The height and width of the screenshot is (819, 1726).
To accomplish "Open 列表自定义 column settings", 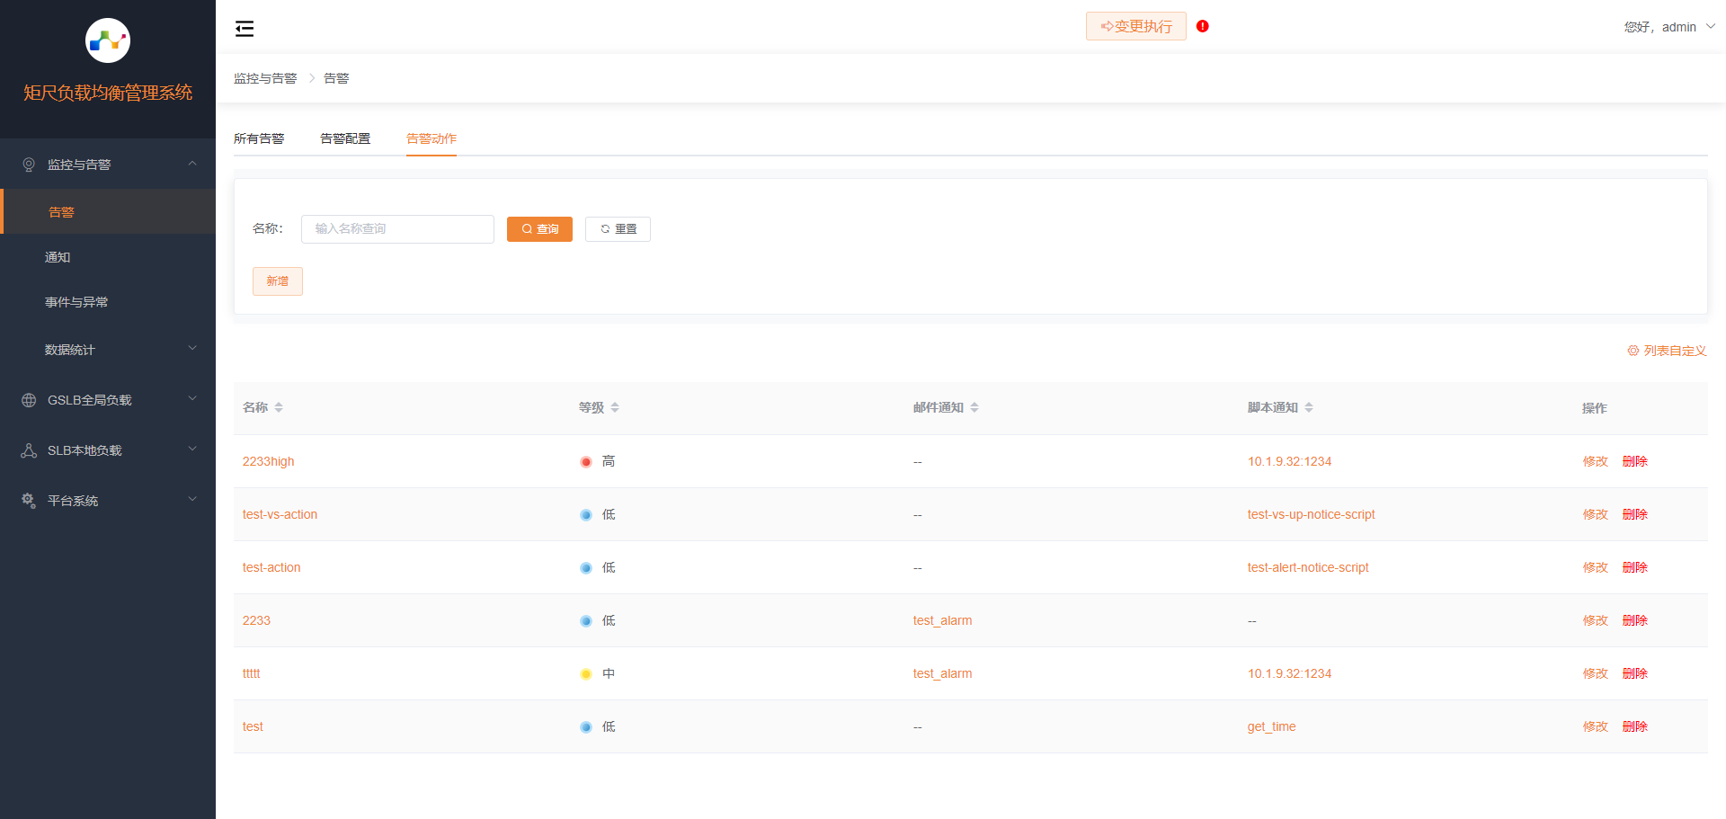I will tap(1667, 351).
